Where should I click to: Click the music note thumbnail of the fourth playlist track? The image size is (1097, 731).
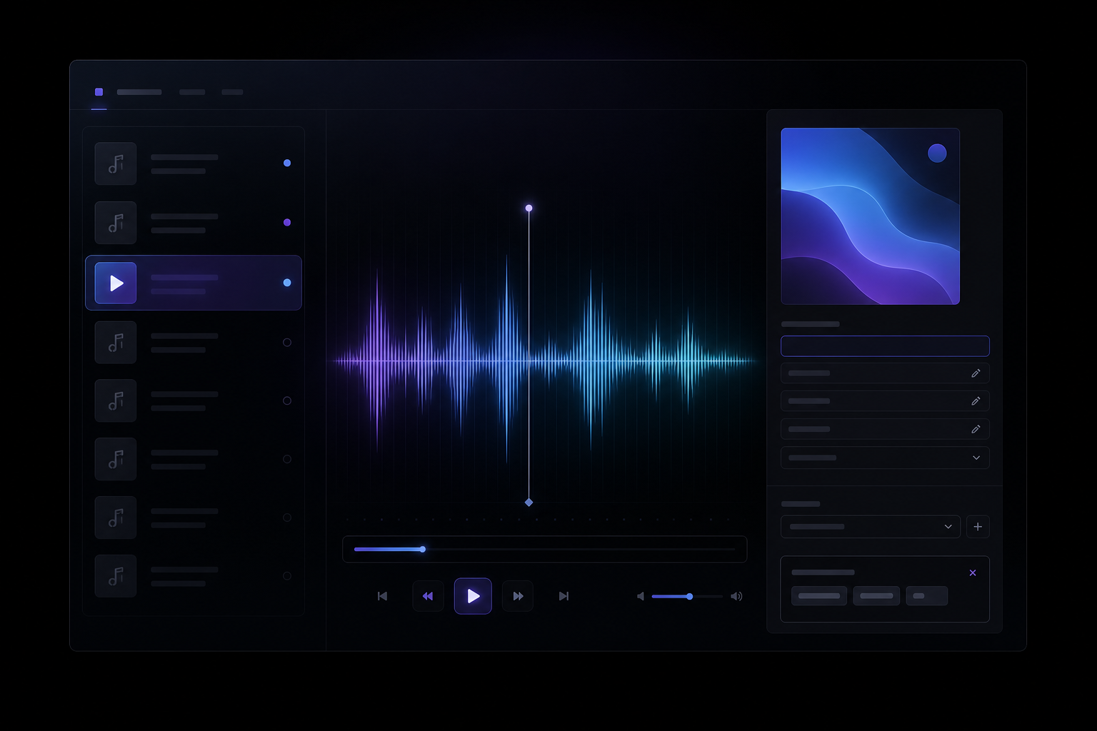click(116, 343)
